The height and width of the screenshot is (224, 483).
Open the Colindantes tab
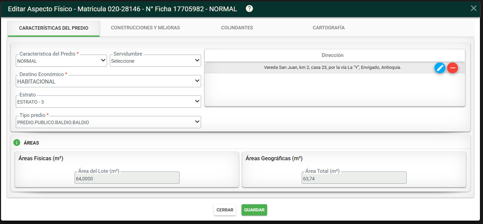tap(237, 28)
